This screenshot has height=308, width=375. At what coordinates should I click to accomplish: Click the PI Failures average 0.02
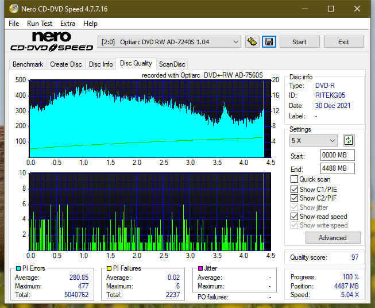tap(173, 278)
